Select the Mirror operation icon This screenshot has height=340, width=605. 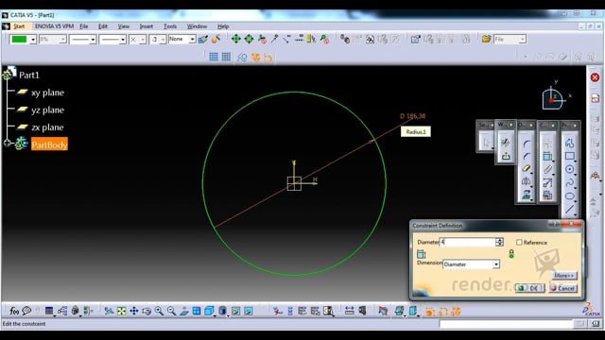click(x=526, y=181)
